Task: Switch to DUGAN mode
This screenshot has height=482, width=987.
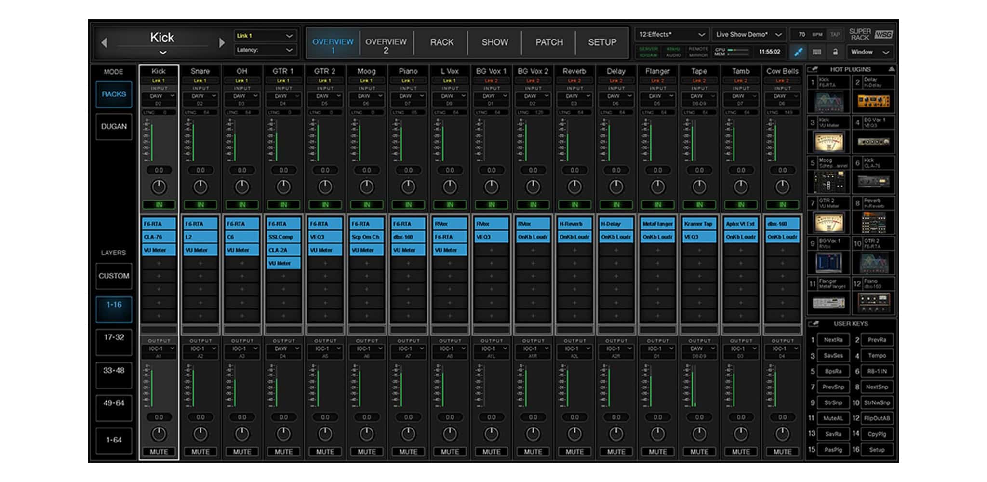Action: coord(114,127)
